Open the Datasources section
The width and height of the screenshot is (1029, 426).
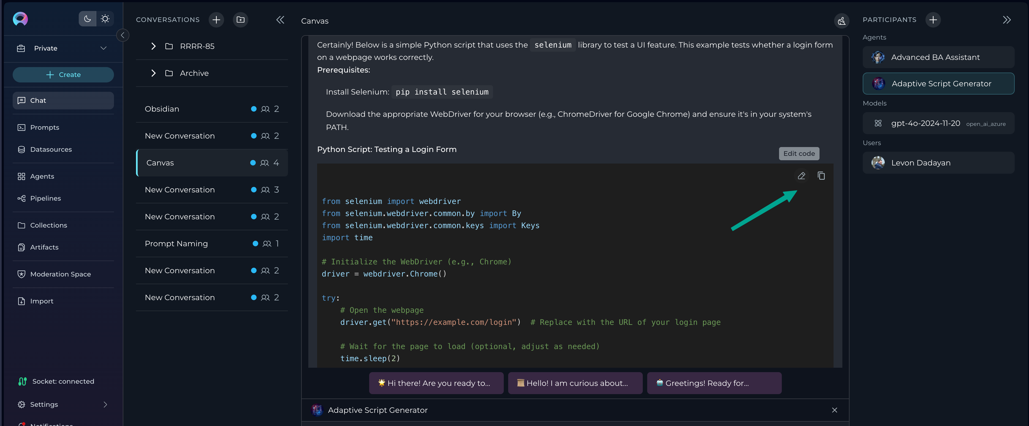coord(63,149)
